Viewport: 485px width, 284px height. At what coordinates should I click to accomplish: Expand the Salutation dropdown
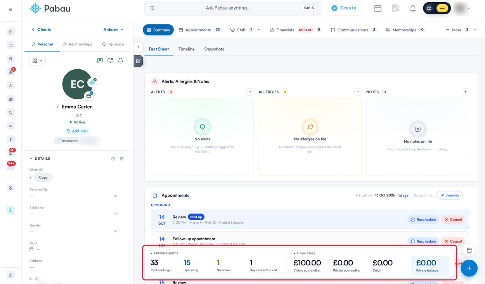click(116, 214)
